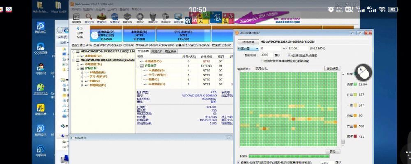Click the timeout field showing 3000
411x164 pixels.
pos(267,55)
